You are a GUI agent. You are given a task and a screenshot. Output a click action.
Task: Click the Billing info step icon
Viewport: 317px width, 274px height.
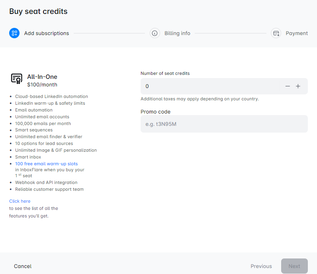(x=155, y=33)
